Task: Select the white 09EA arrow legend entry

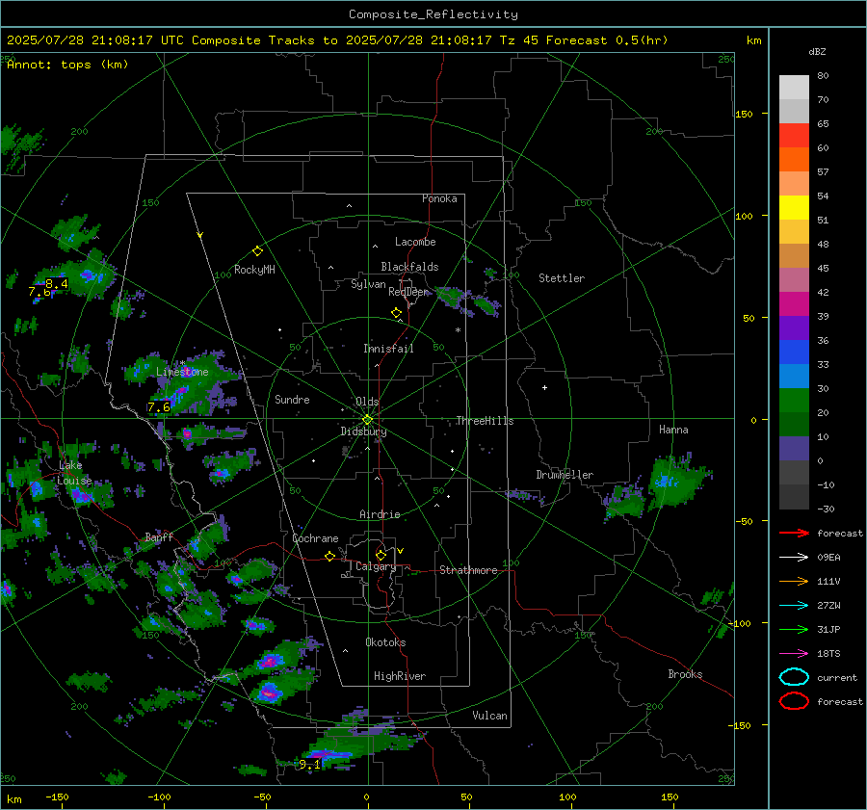Action: tap(794, 558)
